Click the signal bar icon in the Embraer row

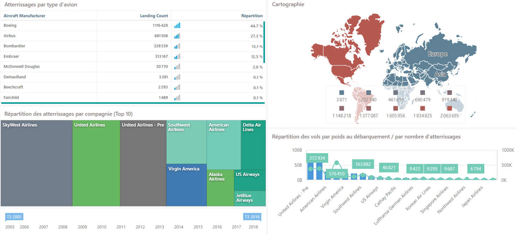177,56
